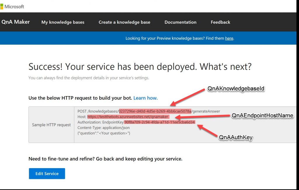Click the QnAAuthKey annotation label

[x=236, y=137]
